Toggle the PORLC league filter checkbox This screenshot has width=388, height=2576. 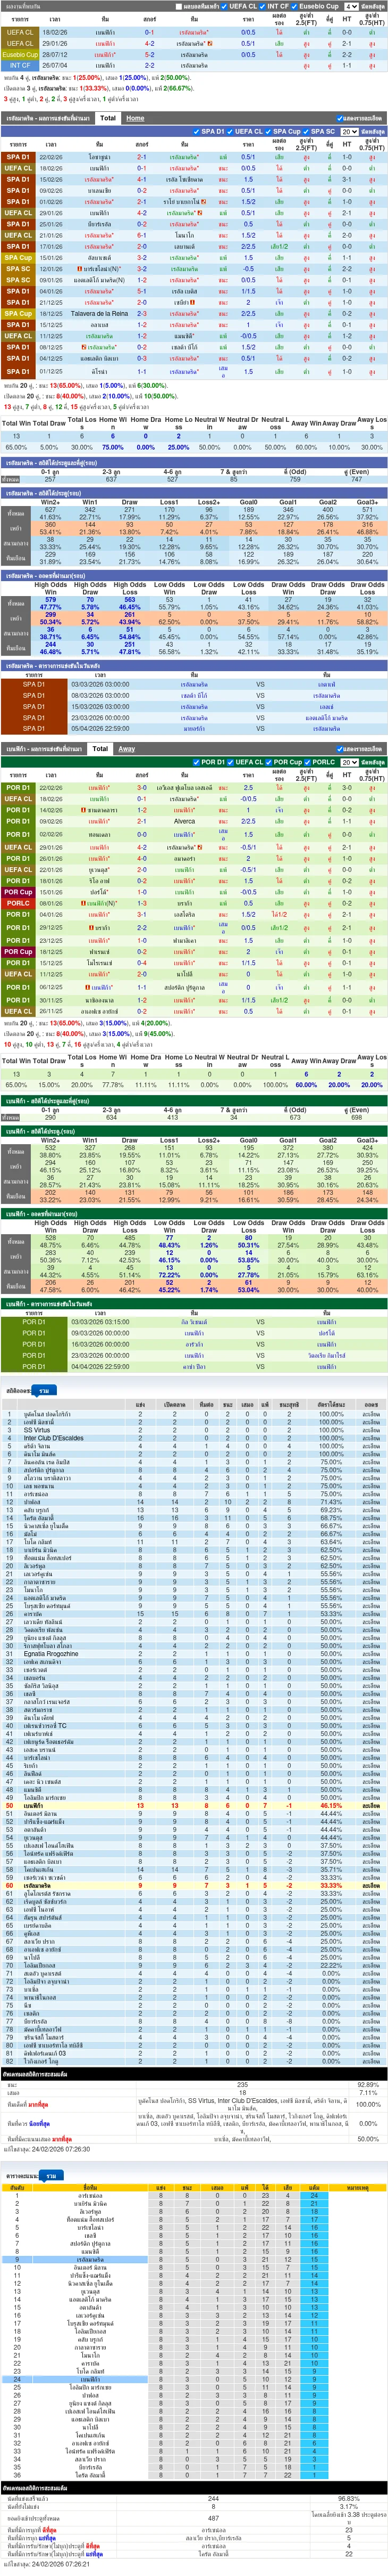(307, 762)
